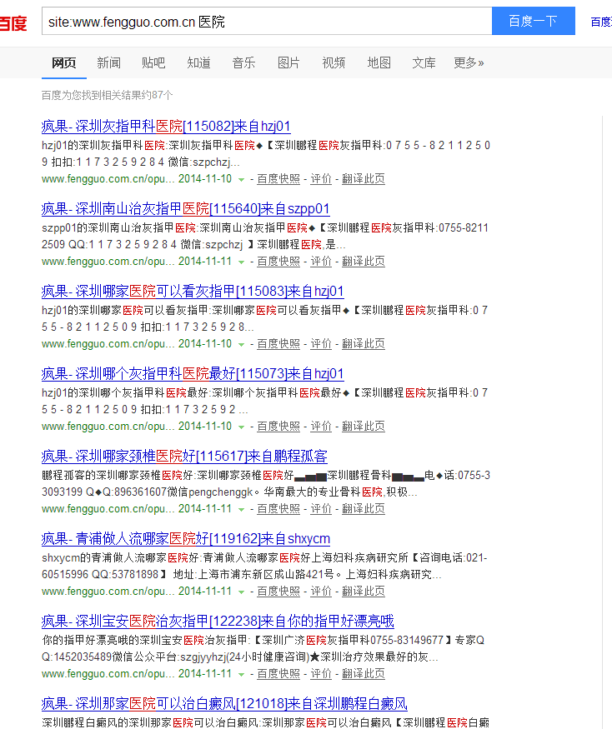Screen dimensions: 612x729
Task: Click 评价 under the [119162] result
Action: click(x=321, y=591)
